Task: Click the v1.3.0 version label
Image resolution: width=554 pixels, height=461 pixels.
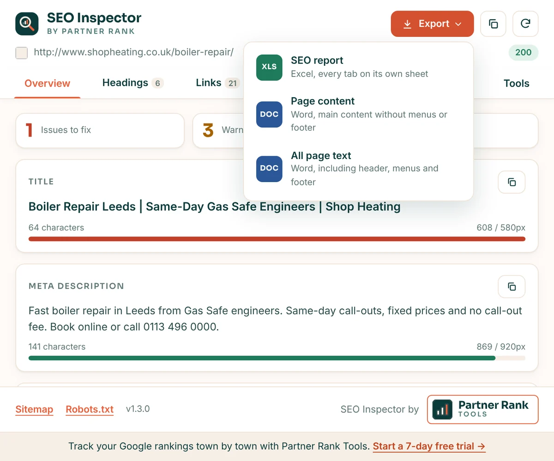Action: coord(138,409)
